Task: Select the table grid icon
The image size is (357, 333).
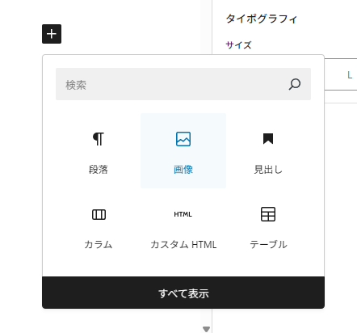Action: pyautogui.click(x=268, y=214)
